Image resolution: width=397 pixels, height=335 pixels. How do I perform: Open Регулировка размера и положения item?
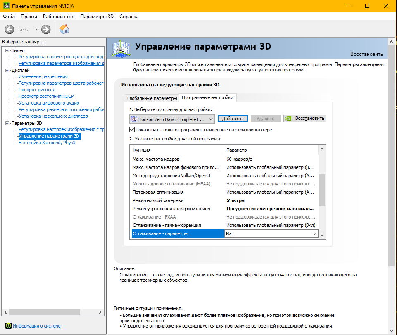tap(61, 109)
